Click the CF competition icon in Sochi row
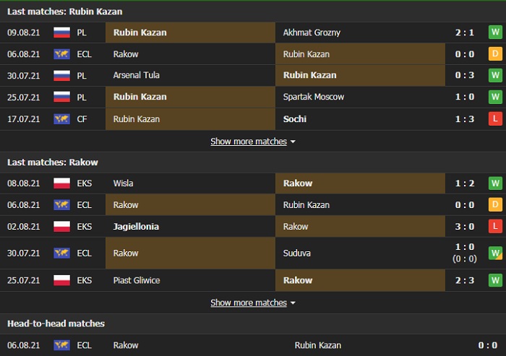Screen dimensions: 506x356 point(61,119)
